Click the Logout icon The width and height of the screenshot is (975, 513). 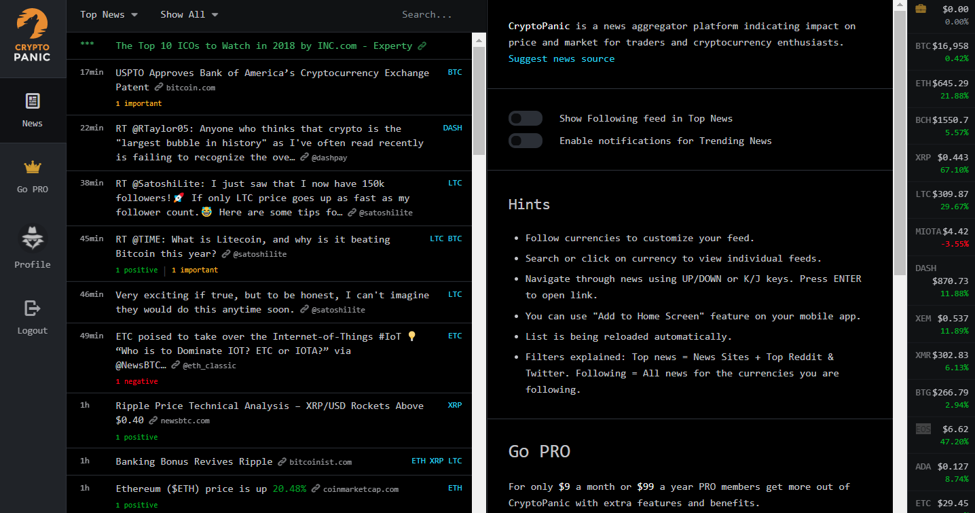click(x=33, y=308)
